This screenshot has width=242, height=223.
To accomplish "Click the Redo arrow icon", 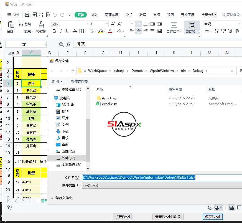I will tap(62, 15).
